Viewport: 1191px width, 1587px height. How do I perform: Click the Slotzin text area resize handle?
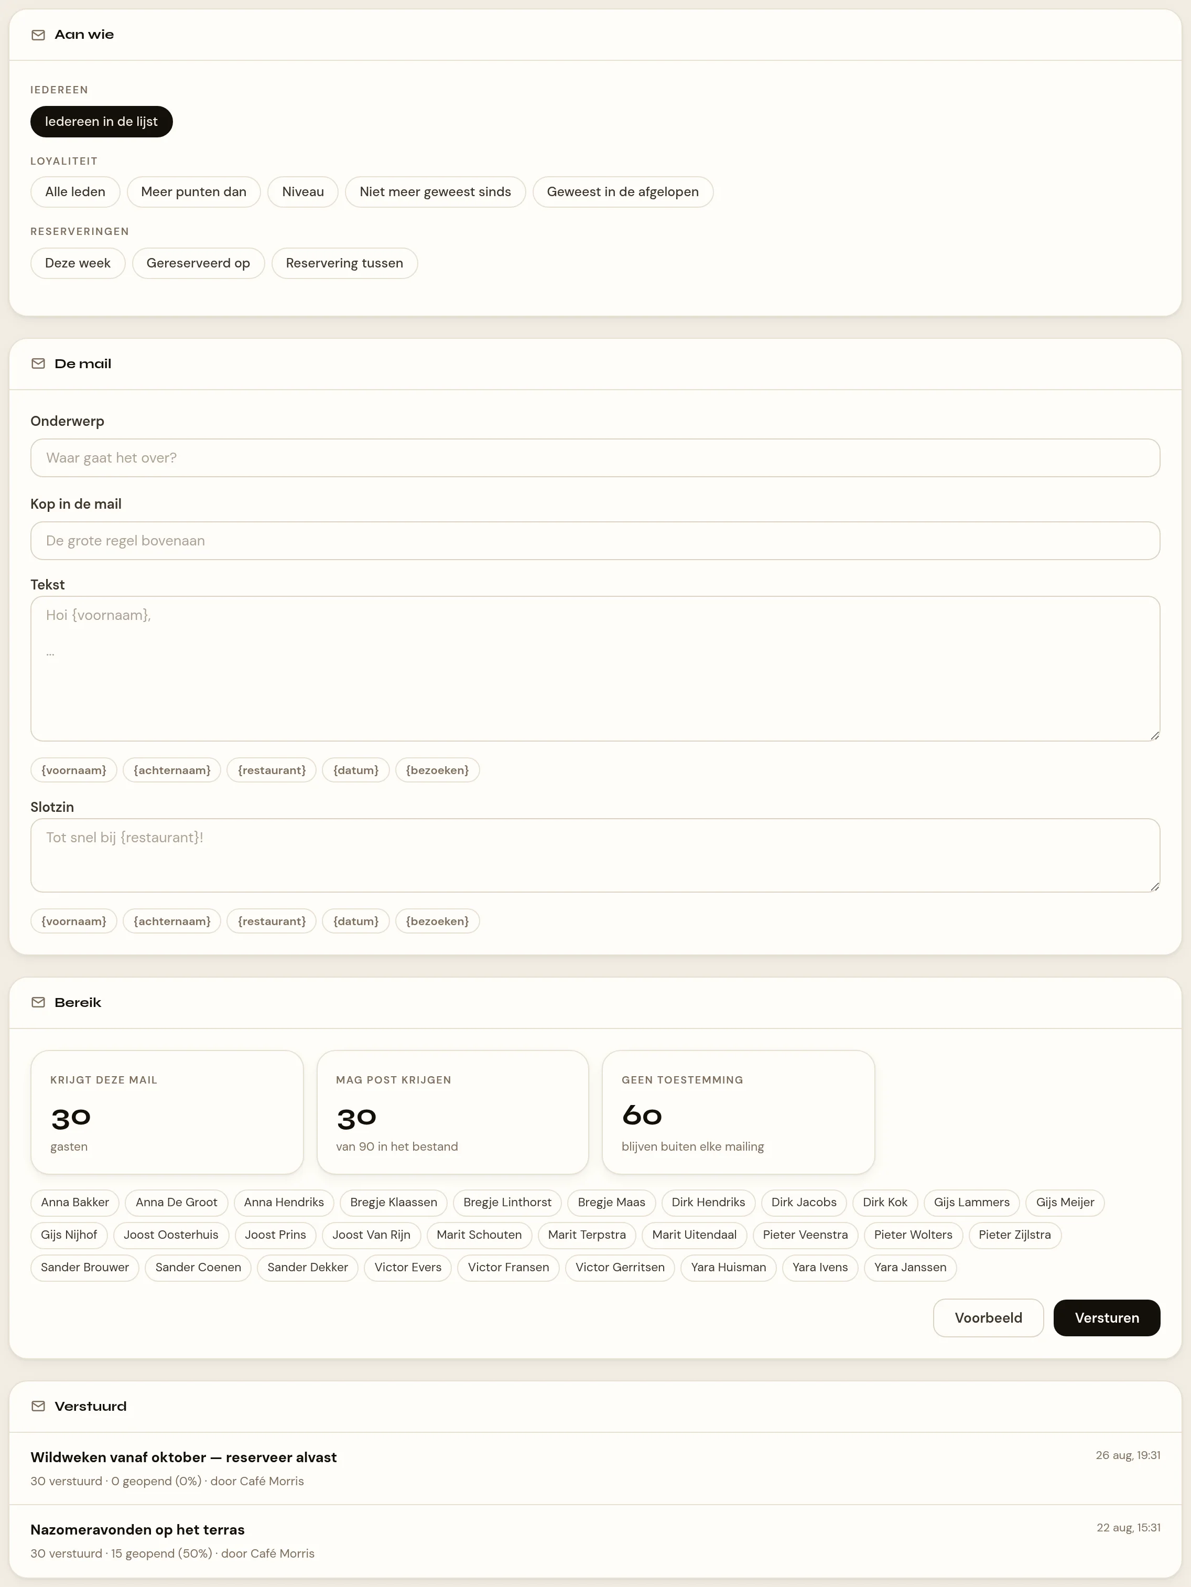coord(1154,886)
